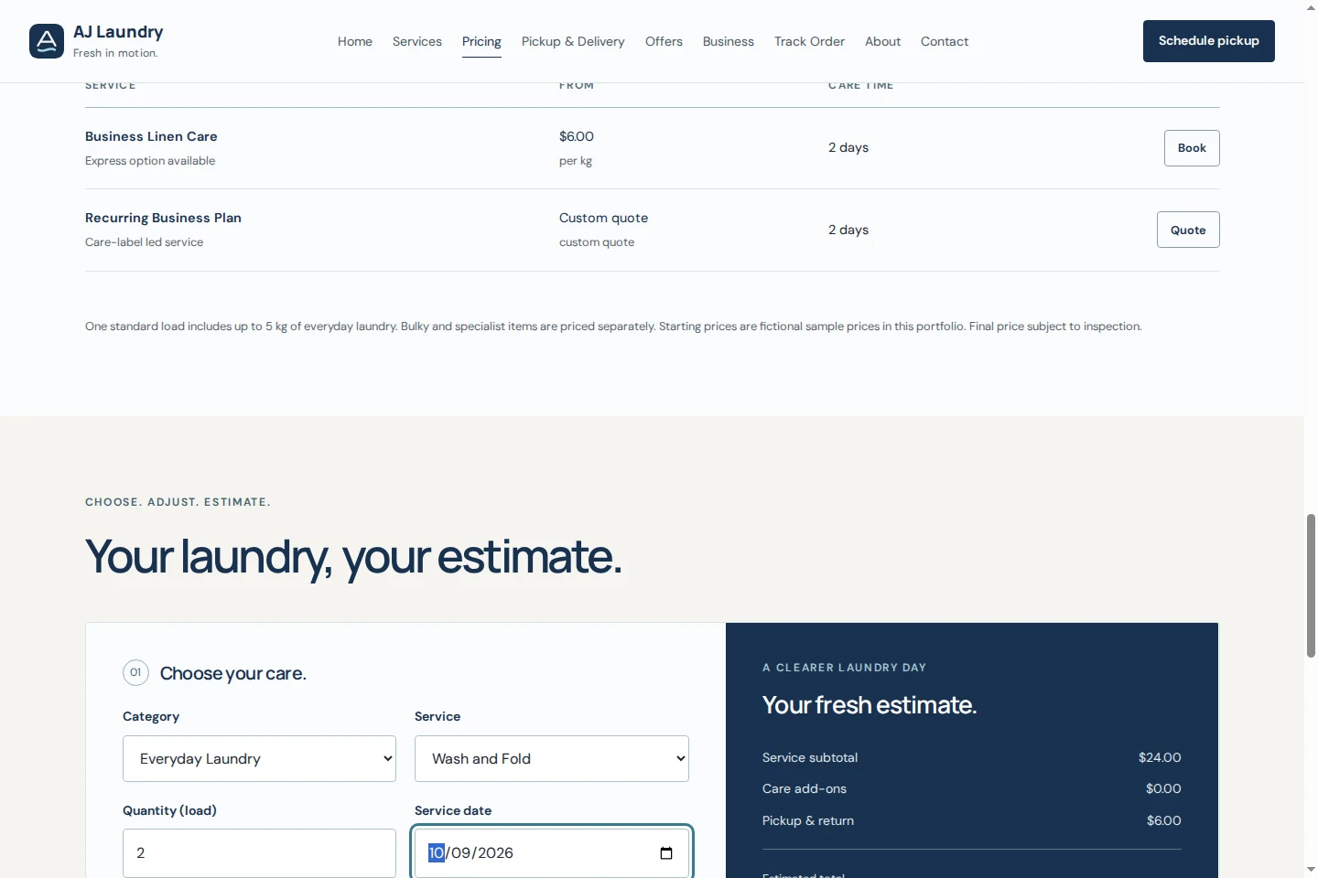Screen dimensions: 1318x878
Task: Click the $6.00 per kg price
Action: tap(577, 136)
